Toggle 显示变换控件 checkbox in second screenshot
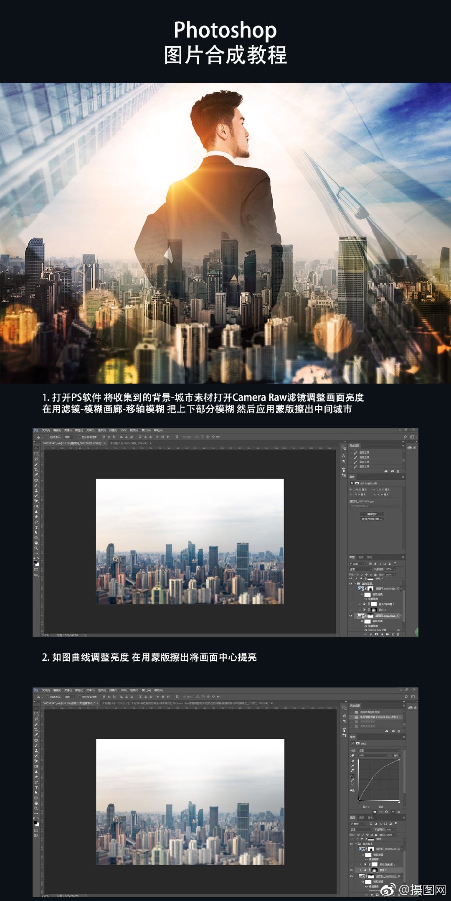The width and height of the screenshot is (451, 901). pyautogui.click(x=80, y=697)
